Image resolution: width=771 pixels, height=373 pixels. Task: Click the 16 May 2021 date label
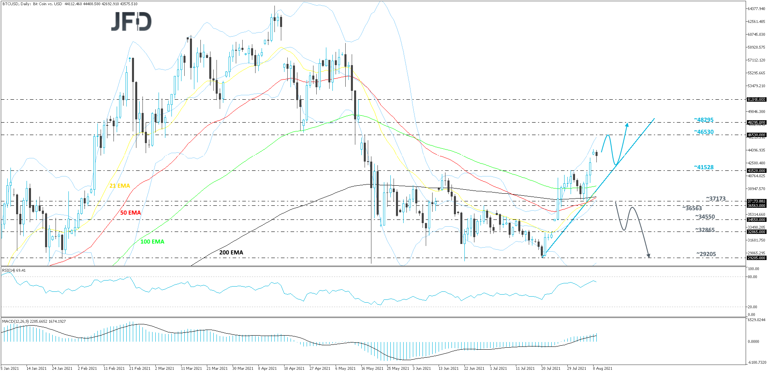pos(372,369)
